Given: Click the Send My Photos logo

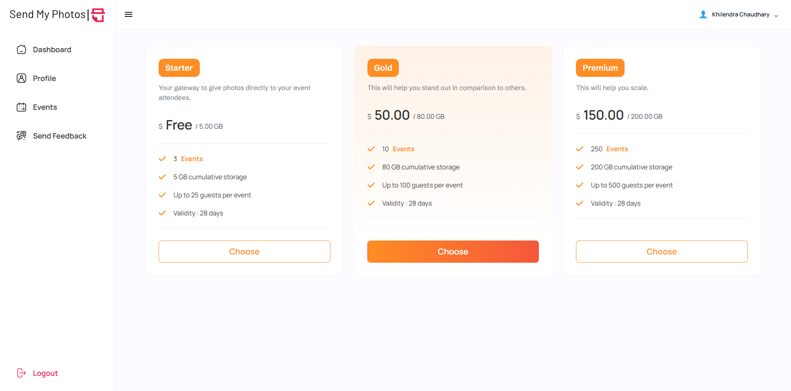Looking at the screenshot, I should tap(57, 15).
